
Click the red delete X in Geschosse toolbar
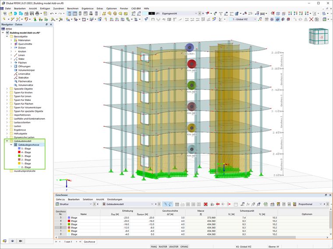pos(205,204)
